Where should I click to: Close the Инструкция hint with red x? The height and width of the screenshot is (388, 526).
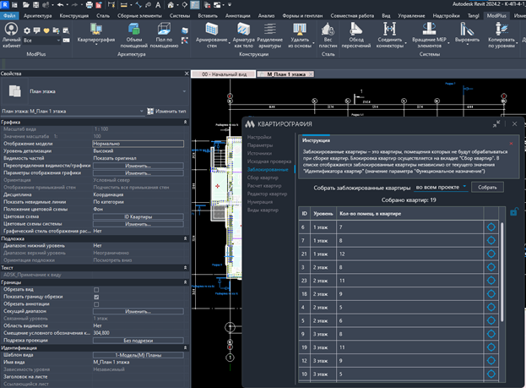pyautogui.click(x=511, y=144)
